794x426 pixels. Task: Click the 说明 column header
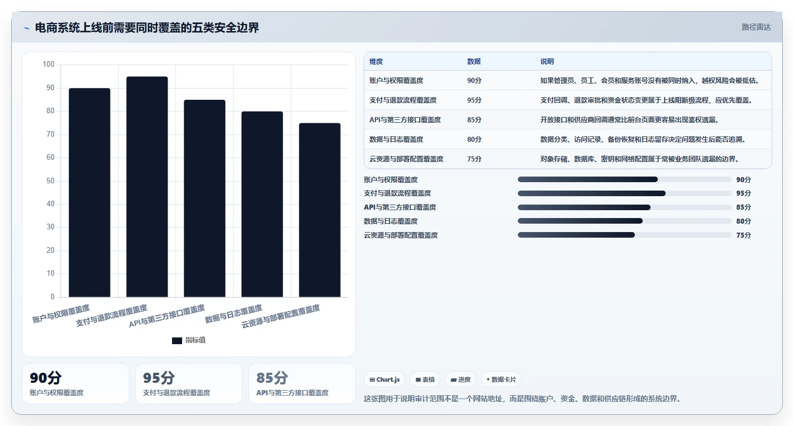547,62
